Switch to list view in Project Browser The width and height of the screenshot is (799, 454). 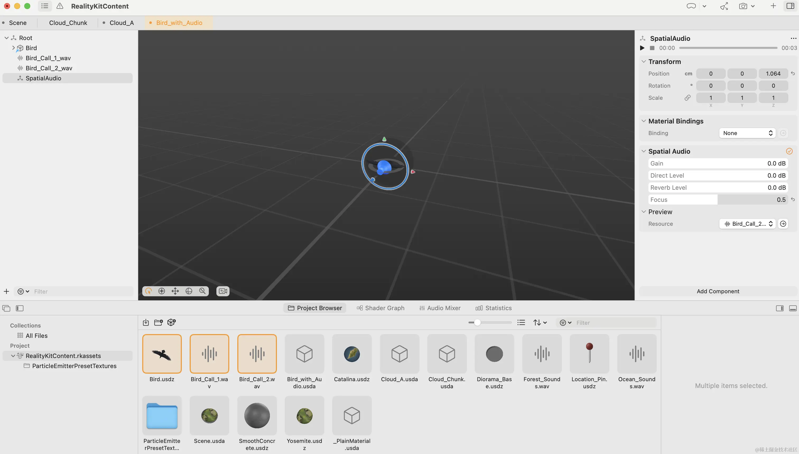[x=521, y=322]
